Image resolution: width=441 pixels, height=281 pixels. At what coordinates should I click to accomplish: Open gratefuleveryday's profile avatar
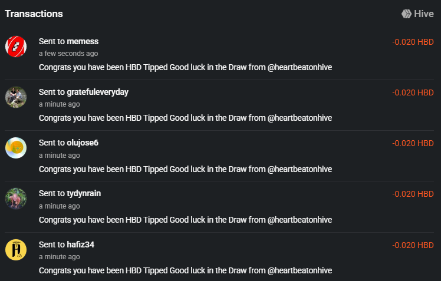pos(16,97)
